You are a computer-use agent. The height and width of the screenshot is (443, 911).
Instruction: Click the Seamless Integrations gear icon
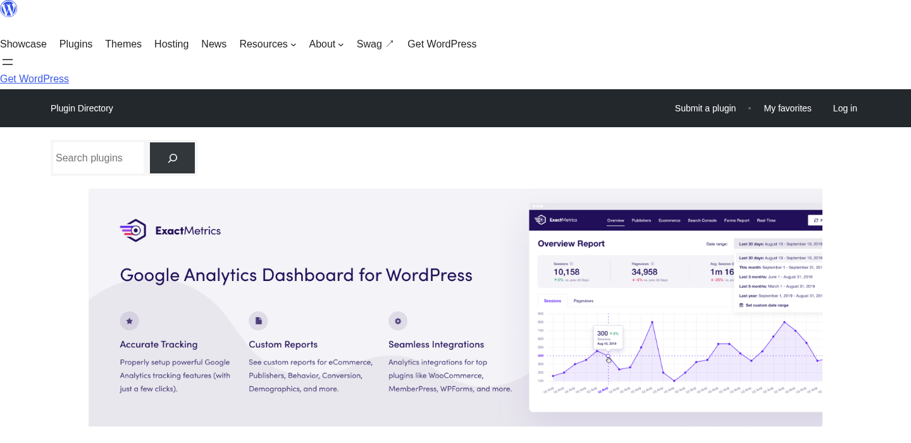[398, 321]
